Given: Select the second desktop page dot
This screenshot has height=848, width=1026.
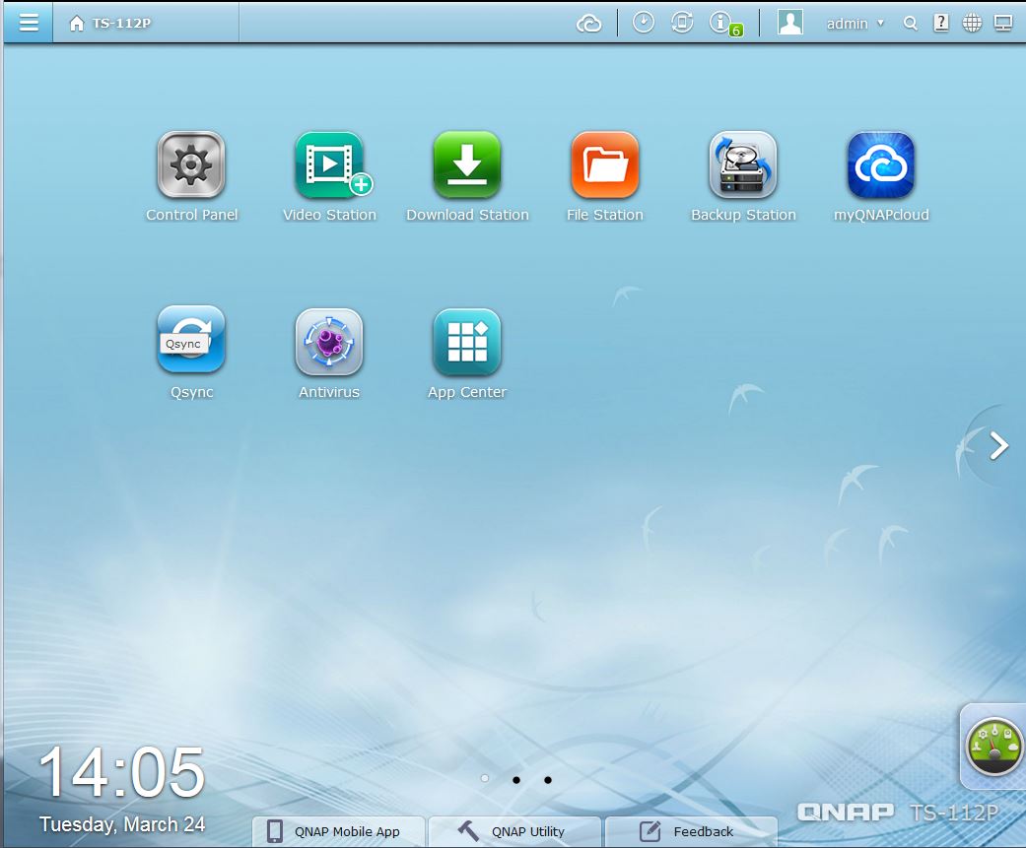Looking at the screenshot, I should (516, 779).
